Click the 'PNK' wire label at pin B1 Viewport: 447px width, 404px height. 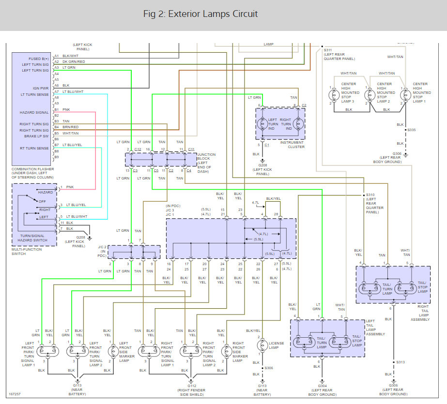66,110
